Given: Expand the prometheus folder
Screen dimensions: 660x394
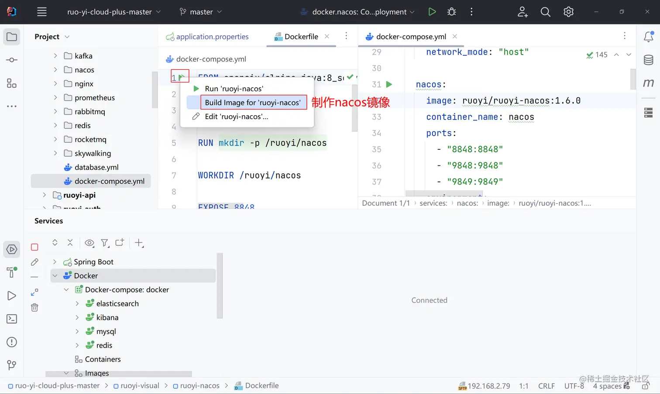Looking at the screenshot, I should pos(55,98).
